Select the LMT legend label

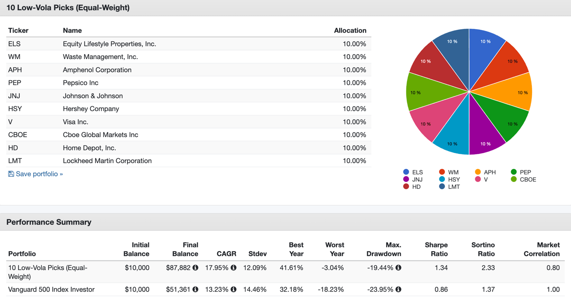[x=454, y=187]
